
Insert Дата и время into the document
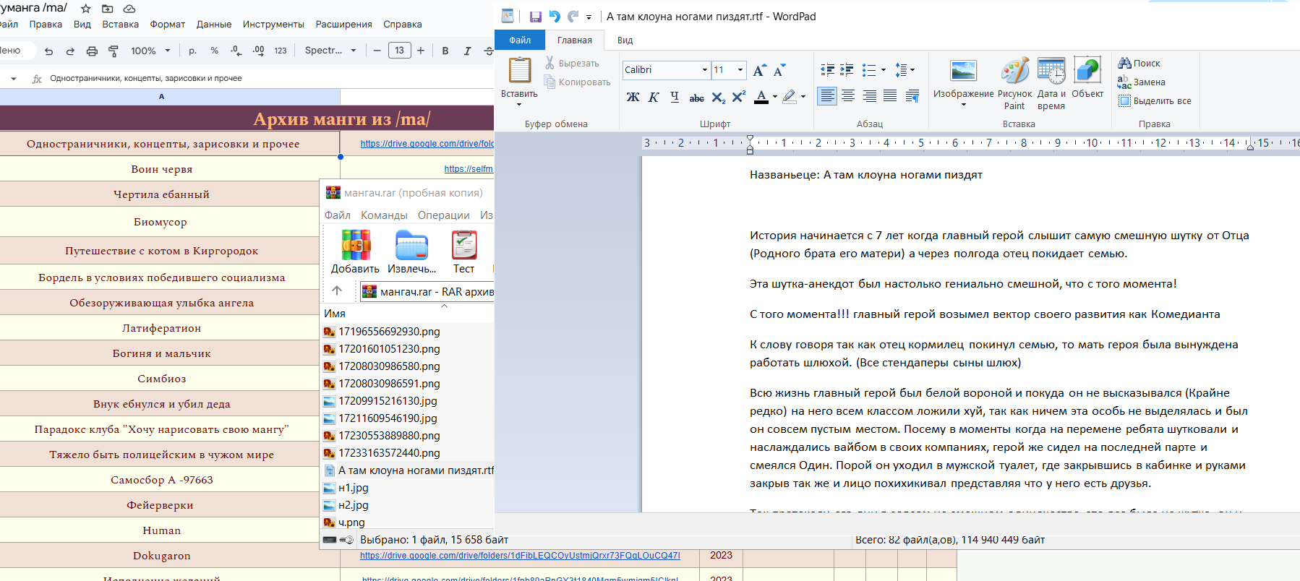(1051, 71)
